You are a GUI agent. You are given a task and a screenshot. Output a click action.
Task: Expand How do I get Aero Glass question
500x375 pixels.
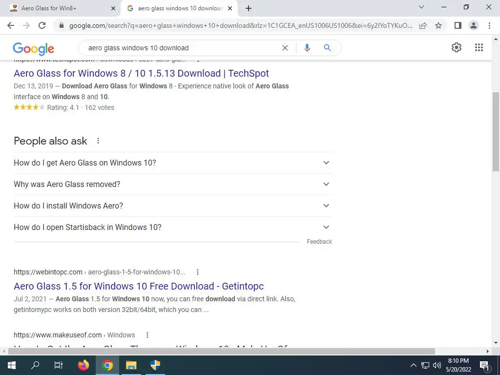(x=173, y=163)
